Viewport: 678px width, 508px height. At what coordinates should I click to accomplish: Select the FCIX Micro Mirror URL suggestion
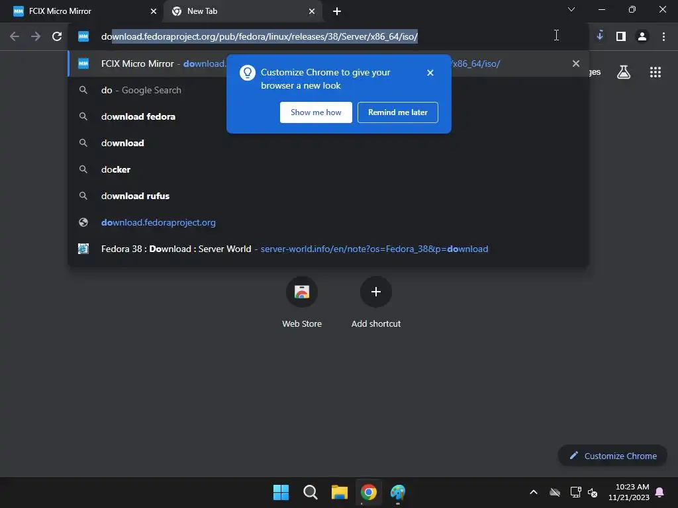click(328, 63)
